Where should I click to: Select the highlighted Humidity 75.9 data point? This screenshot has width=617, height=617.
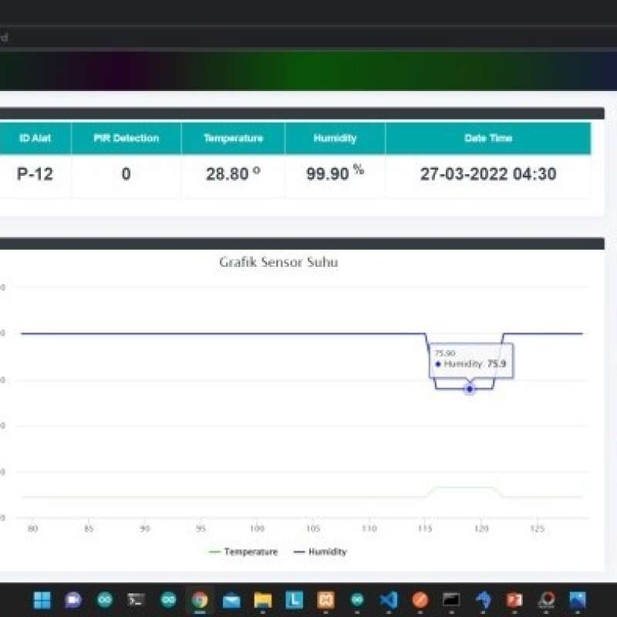coord(469,390)
